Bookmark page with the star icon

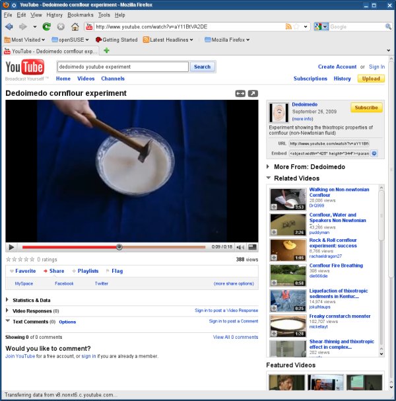coord(296,26)
